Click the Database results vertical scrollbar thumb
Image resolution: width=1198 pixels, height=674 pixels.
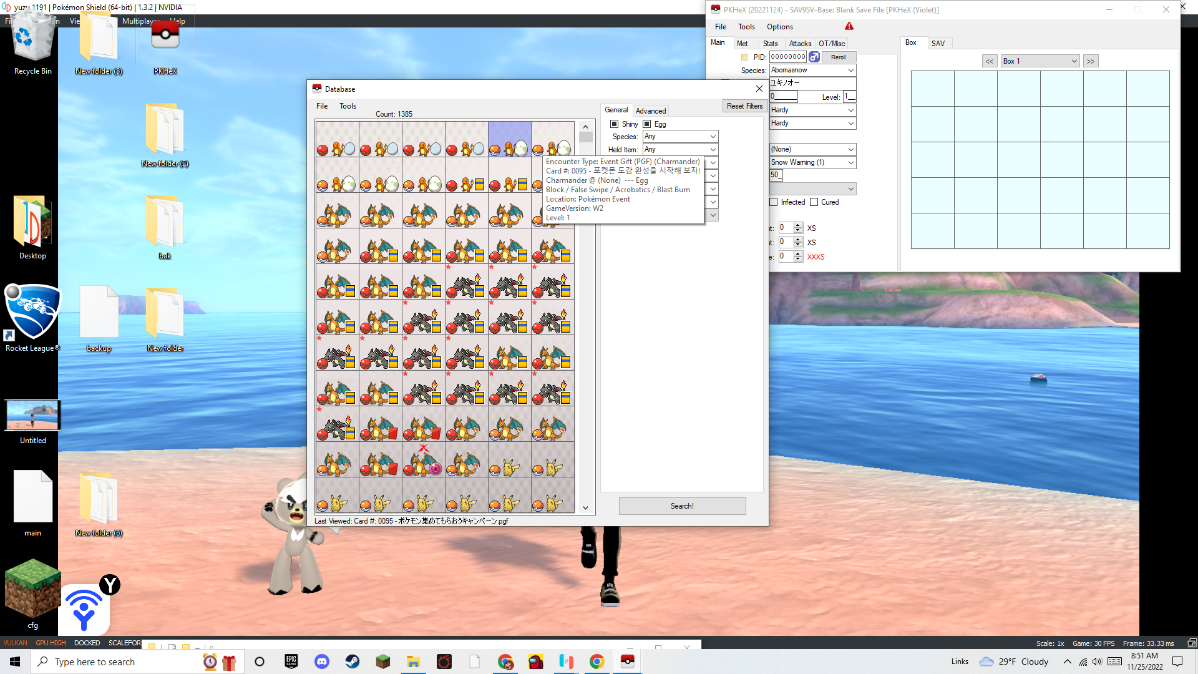(x=585, y=137)
